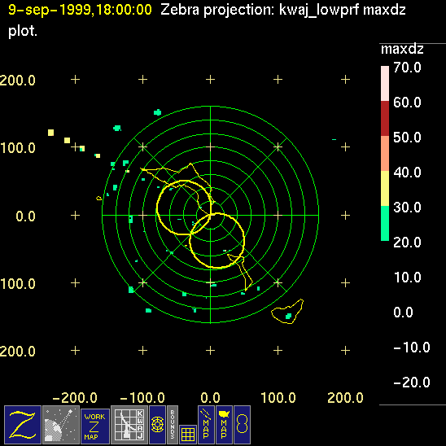Toggle the small grid overlay icon
This screenshot has width=446, height=446.
coord(188,435)
